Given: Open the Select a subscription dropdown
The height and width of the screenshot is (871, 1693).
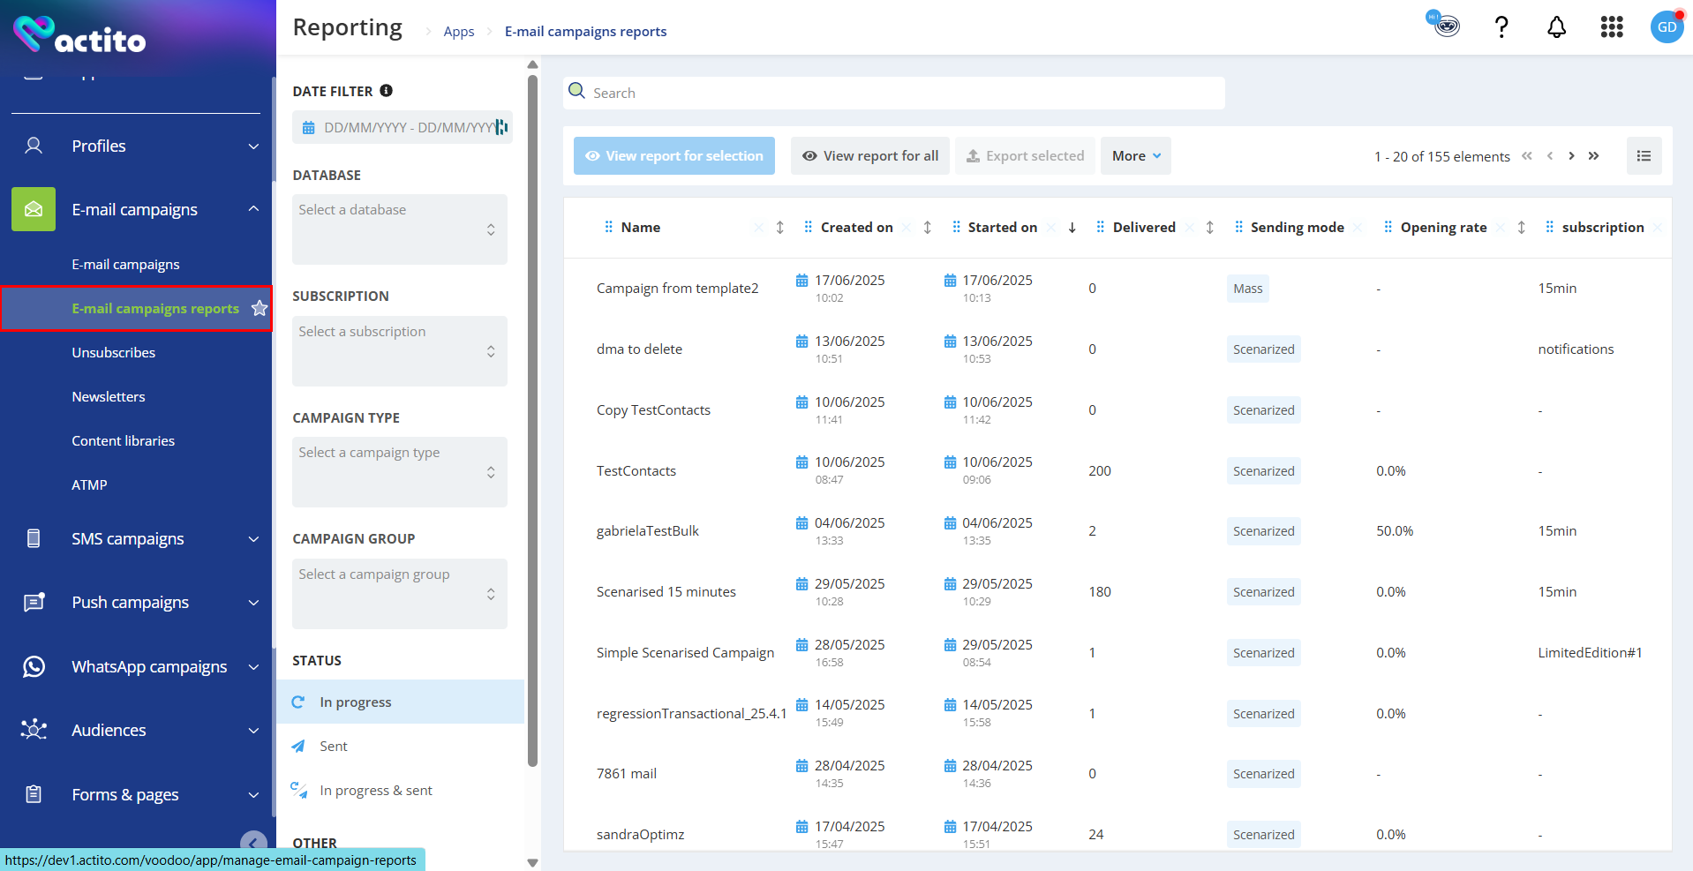Looking at the screenshot, I should pos(400,351).
